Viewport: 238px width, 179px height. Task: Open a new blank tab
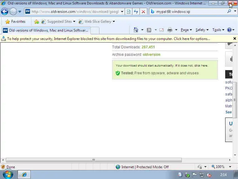click(95, 30)
